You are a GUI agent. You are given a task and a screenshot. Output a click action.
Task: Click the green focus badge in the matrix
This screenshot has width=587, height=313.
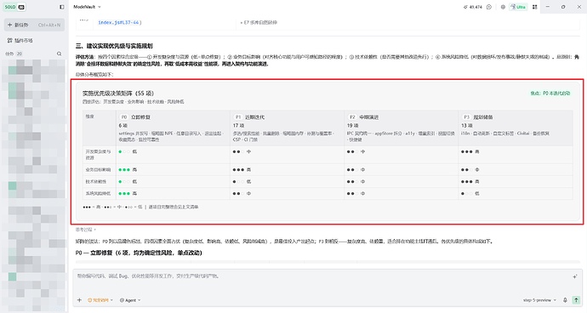tap(550, 94)
